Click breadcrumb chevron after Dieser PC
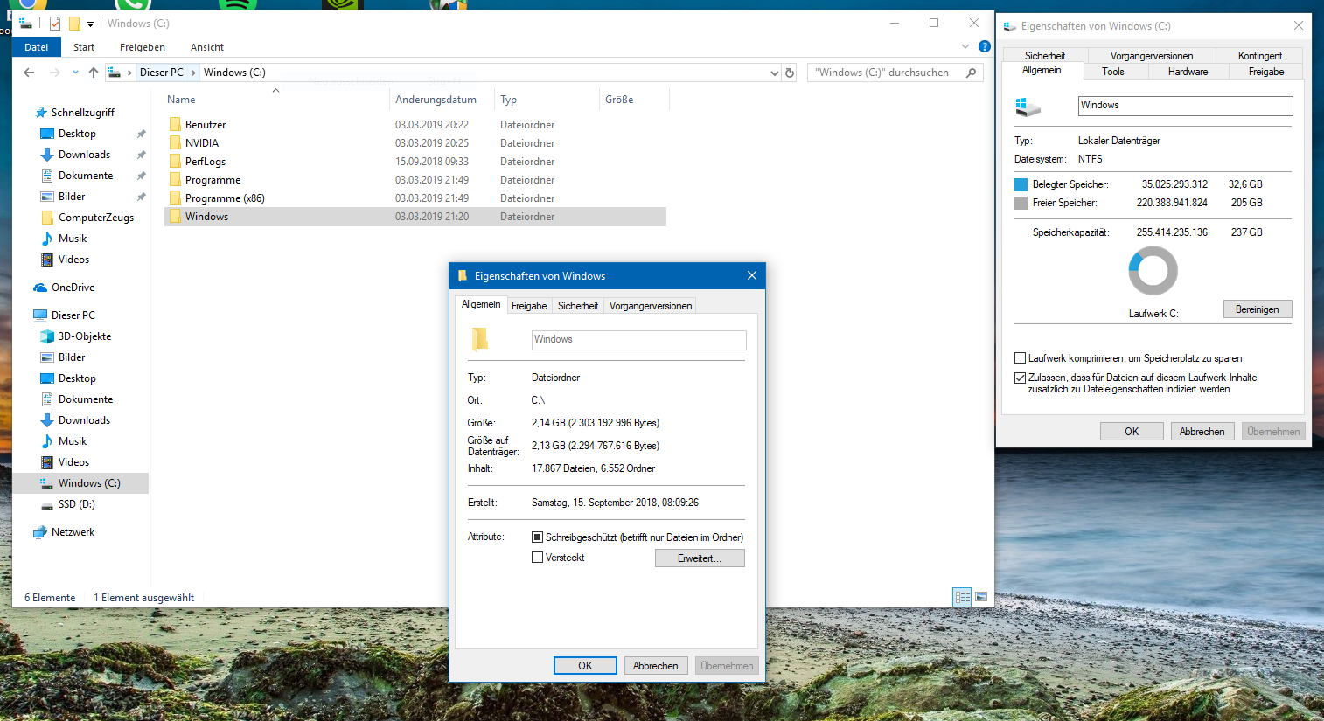This screenshot has height=721, width=1324. coord(193,73)
